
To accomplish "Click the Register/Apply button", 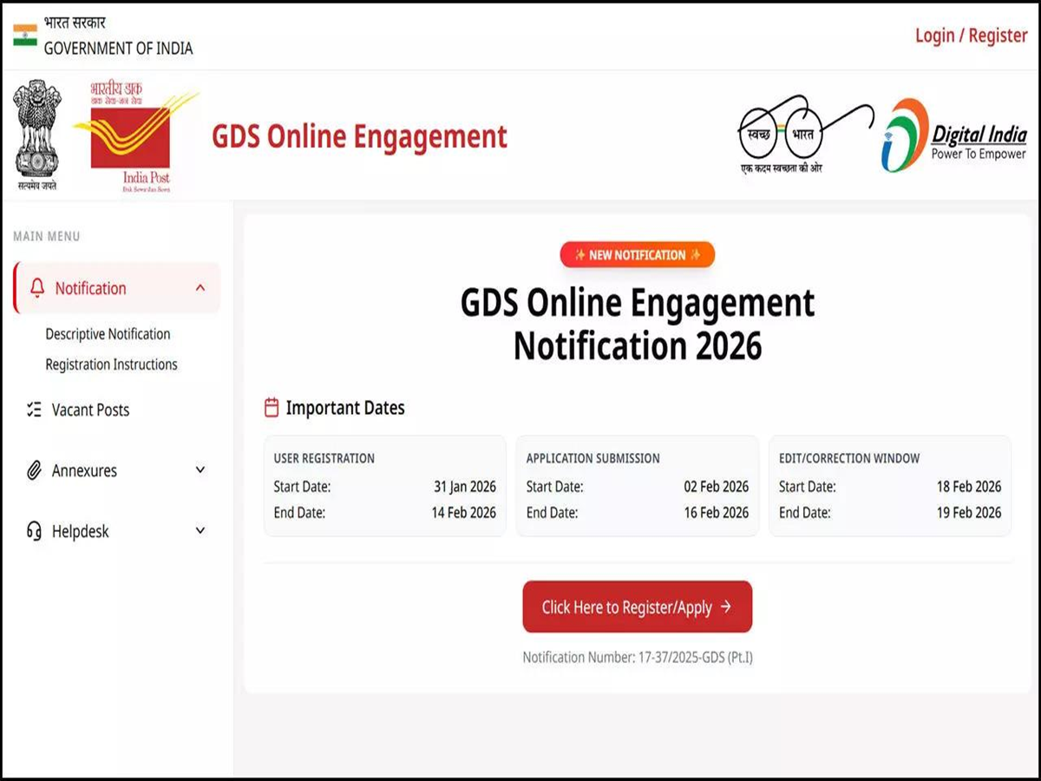I will point(637,607).
